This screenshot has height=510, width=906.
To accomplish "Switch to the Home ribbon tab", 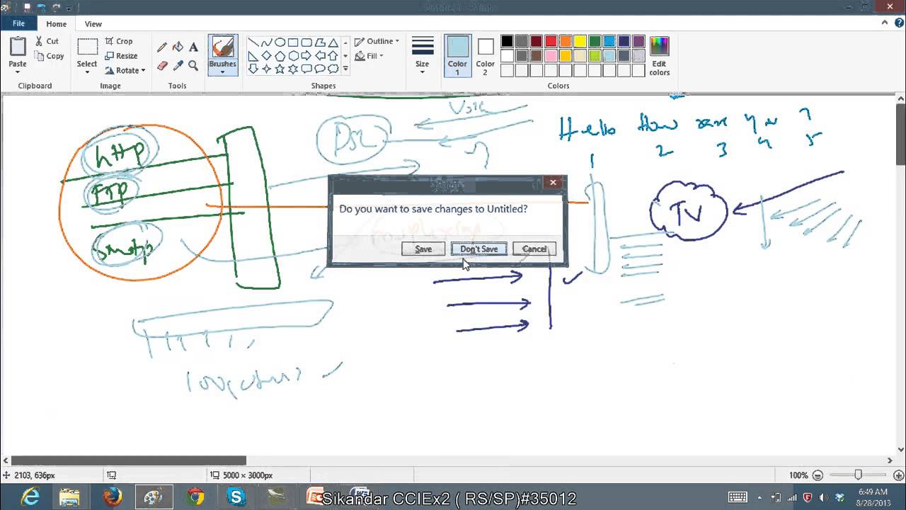I will point(57,24).
